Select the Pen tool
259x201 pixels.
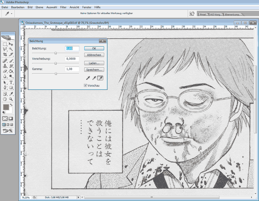pos(5,87)
